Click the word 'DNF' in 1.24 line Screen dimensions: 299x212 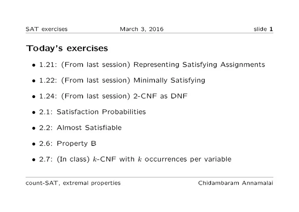(x=179, y=96)
